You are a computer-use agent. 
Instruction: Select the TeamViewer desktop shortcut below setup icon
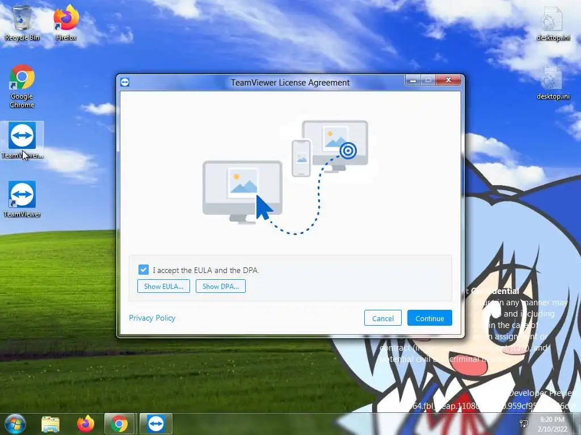pyautogui.click(x=22, y=199)
